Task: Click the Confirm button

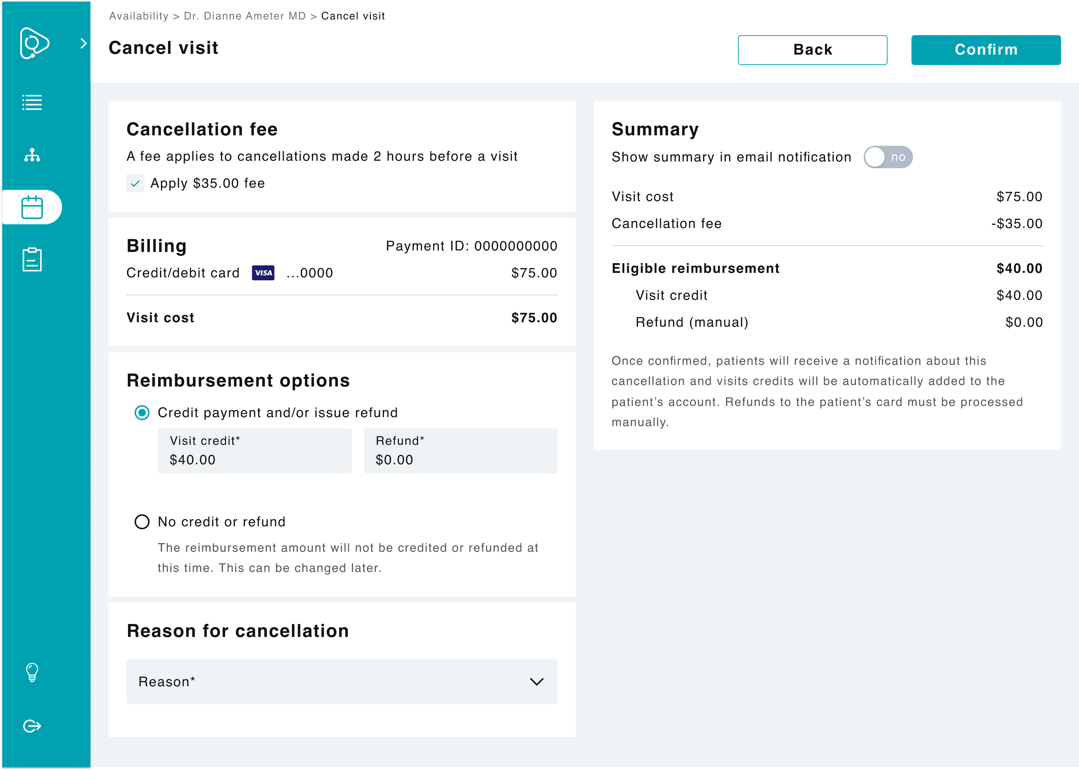Action: click(x=985, y=50)
